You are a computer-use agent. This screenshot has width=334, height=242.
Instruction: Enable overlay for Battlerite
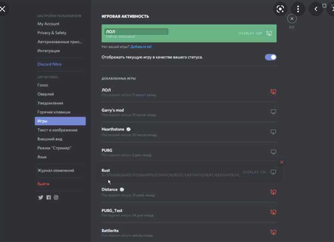(x=273, y=232)
